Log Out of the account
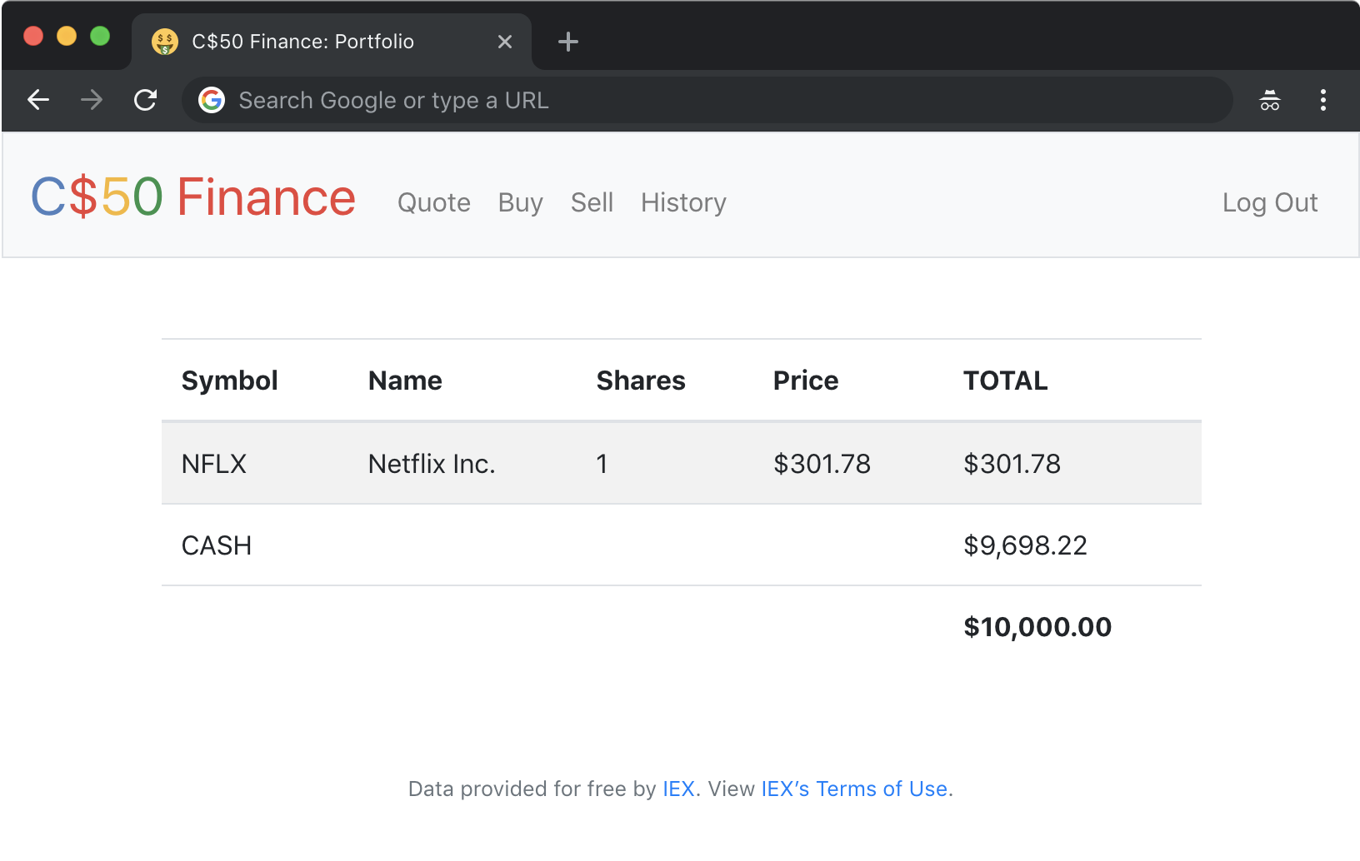1360x861 pixels. pos(1269,202)
